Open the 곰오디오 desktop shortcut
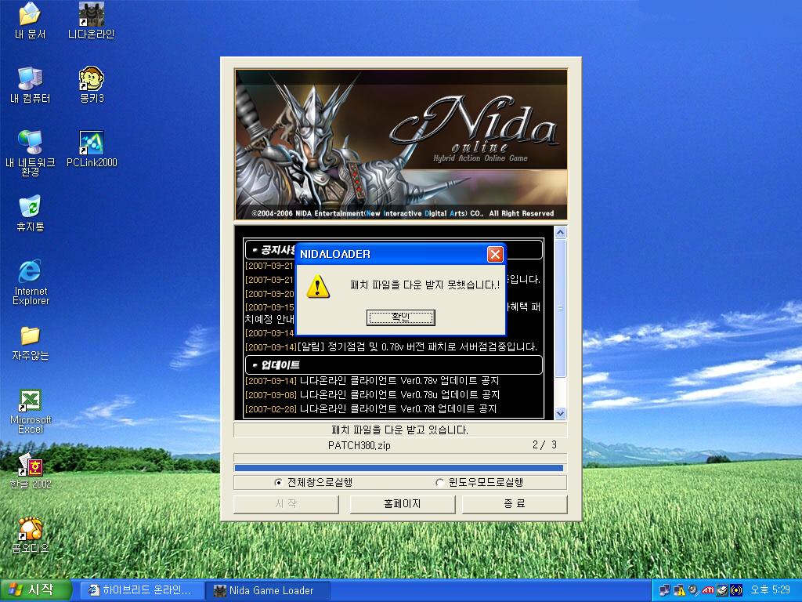 click(30, 529)
